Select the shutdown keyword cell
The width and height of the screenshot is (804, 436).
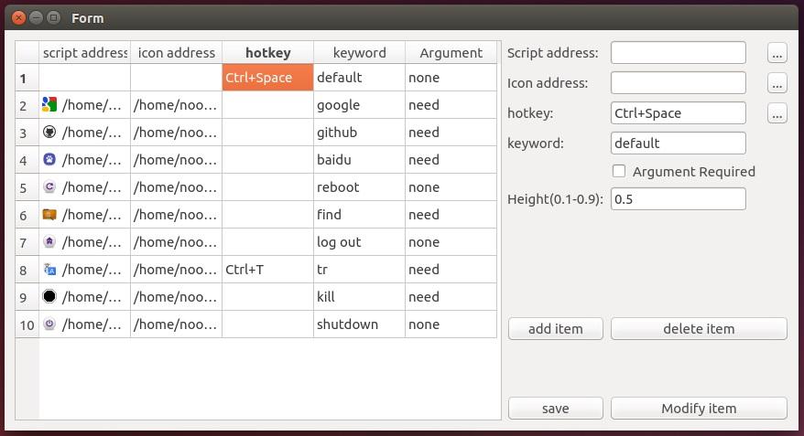point(360,324)
